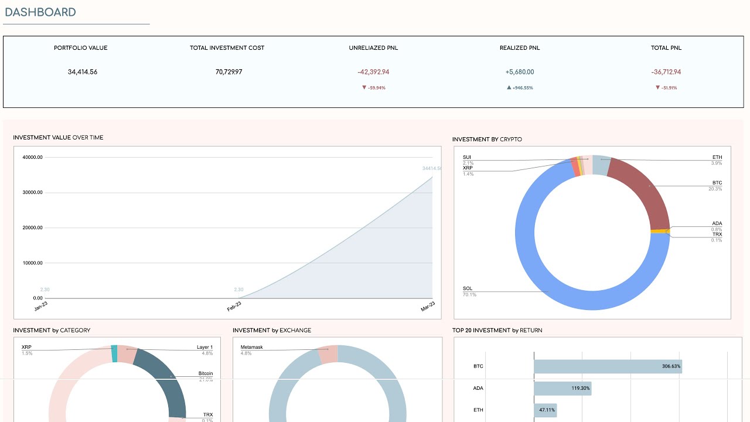This screenshot has width=750, height=422.
Task: Click the 34414.56 data point label
Action: (432, 169)
